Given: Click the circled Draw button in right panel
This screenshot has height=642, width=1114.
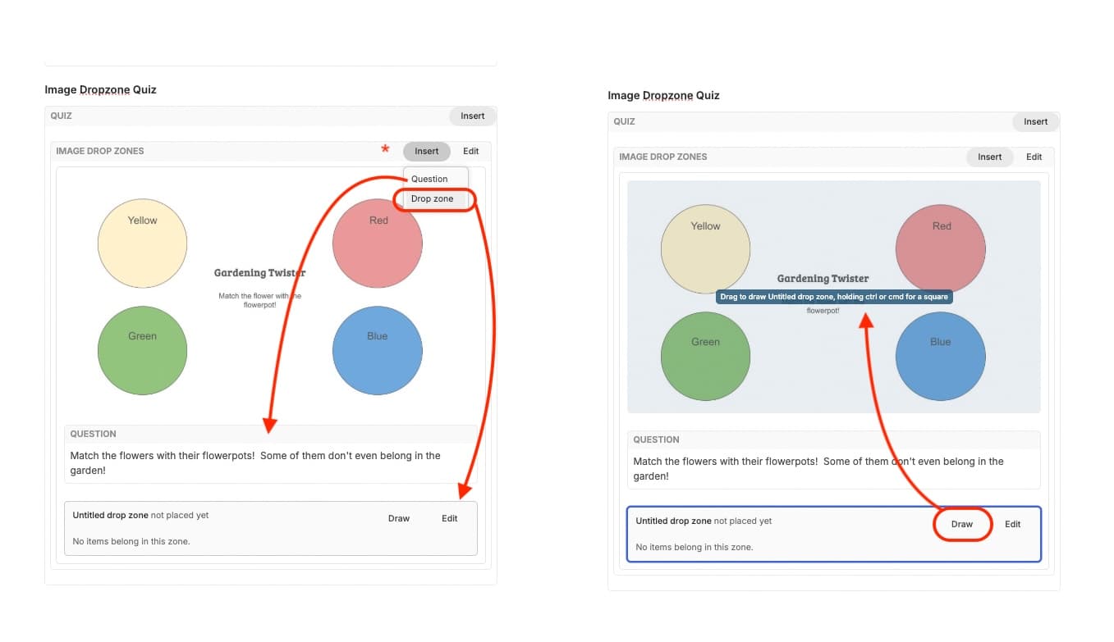Looking at the screenshot, I should point(962,524).
